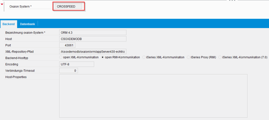Click the Host-Properties label
The image size is (269, 120).
point(16,77)
